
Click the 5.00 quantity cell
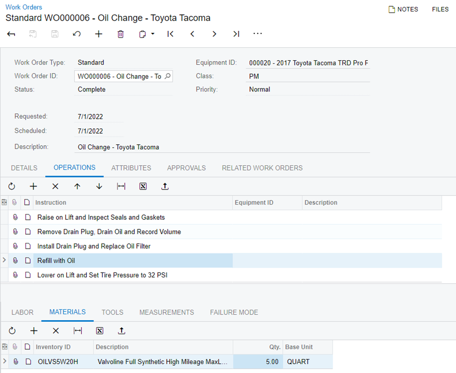[x=258, y=362]
